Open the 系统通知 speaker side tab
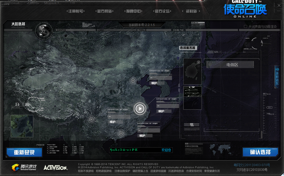 [x=277, y=77]
